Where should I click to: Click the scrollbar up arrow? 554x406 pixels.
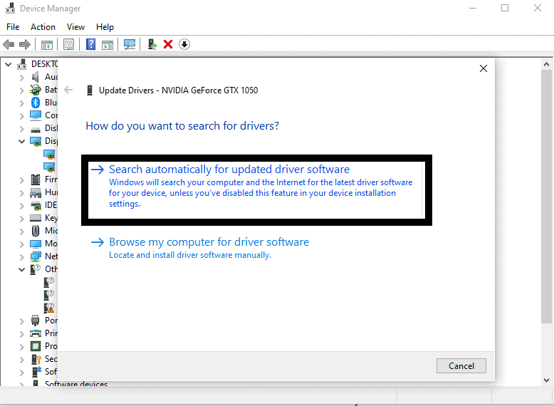click(x=546, y=64)
